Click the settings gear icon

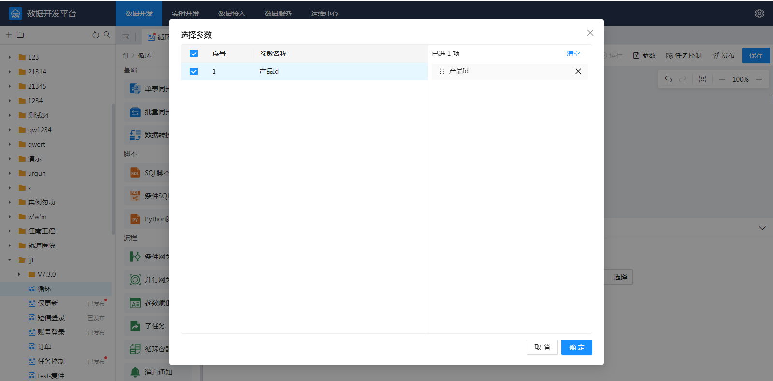(x=759, y=14)
